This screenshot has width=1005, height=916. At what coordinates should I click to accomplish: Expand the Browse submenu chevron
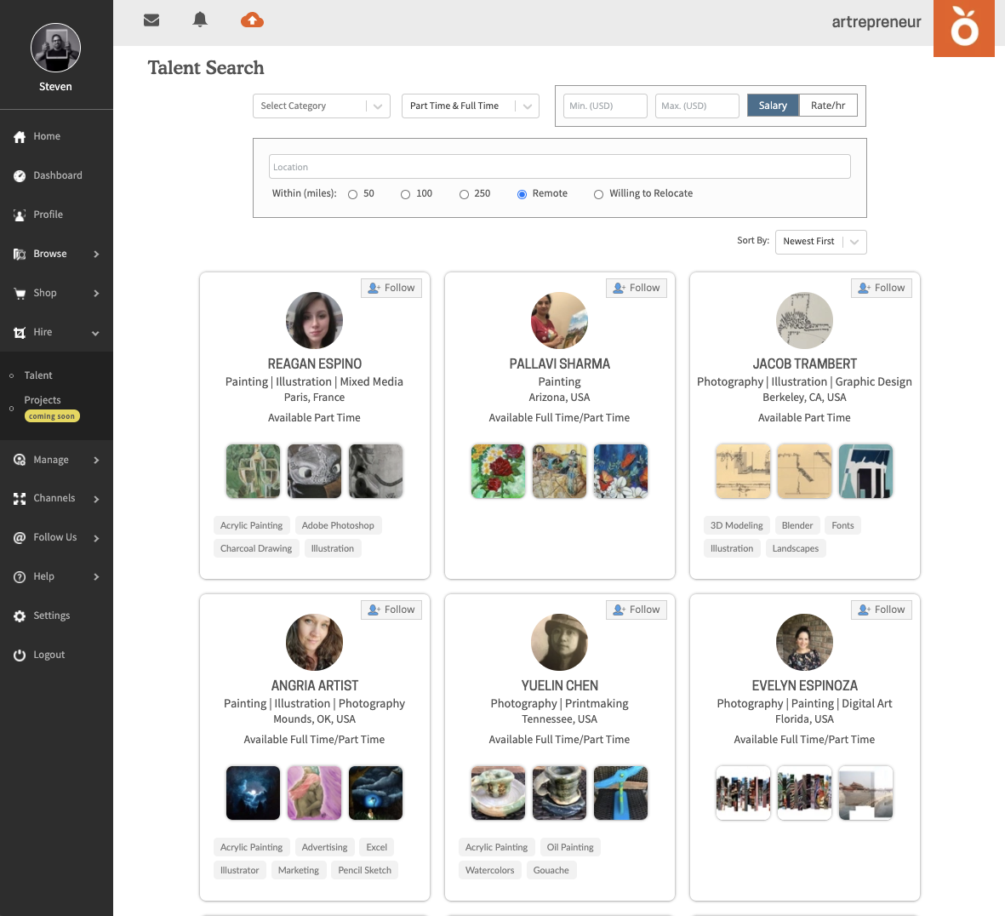(x=96, y=255)
